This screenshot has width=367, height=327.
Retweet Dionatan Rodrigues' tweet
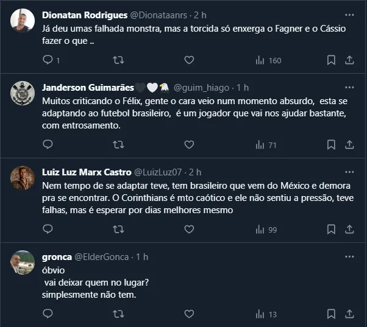click(x=118, y=60)
